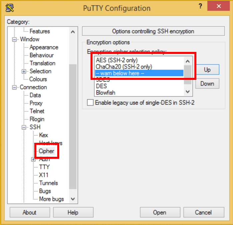The height and width of the screenshot is (225, 233).
Task: Open Tunnels settings
Action: coord(49,183)
